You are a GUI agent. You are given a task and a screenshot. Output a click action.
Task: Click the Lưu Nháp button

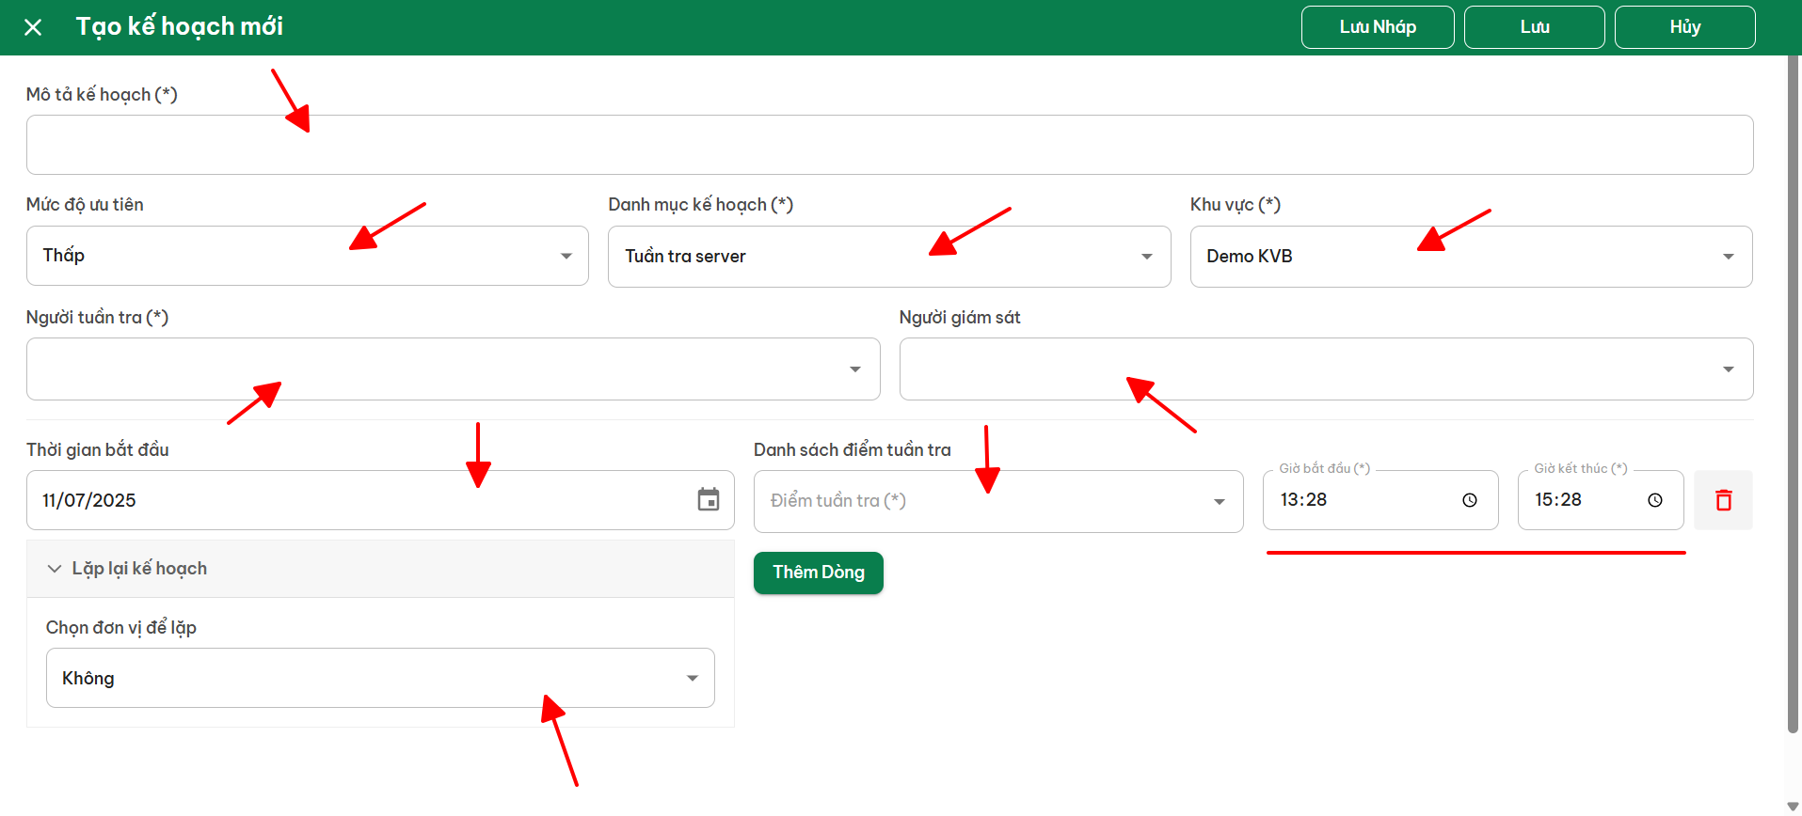click(1378, 27)
